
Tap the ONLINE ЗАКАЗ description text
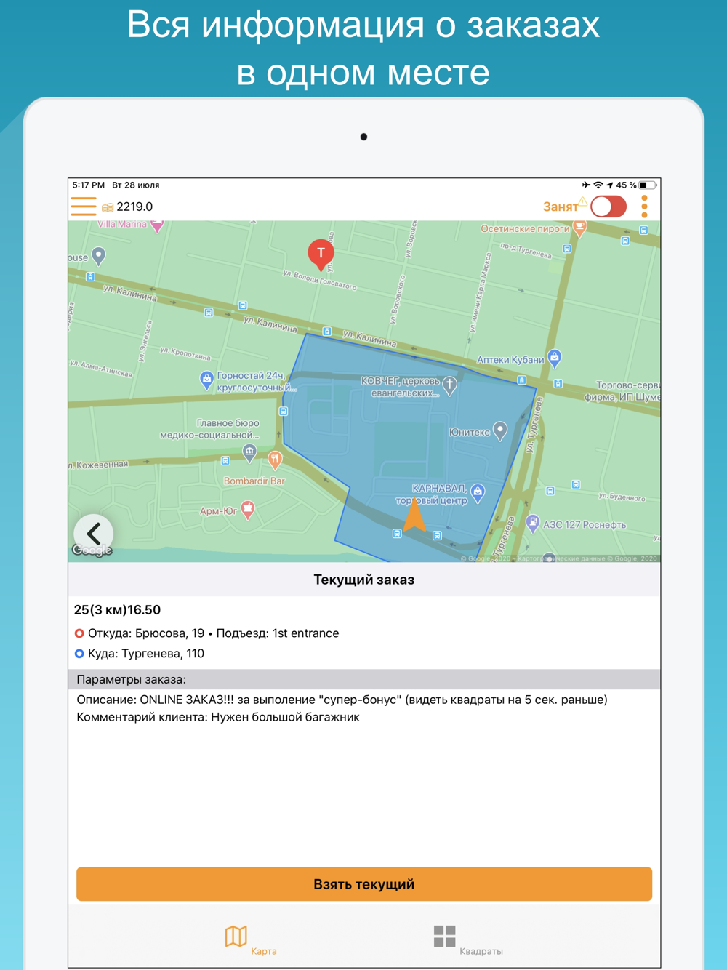(342, 700)
